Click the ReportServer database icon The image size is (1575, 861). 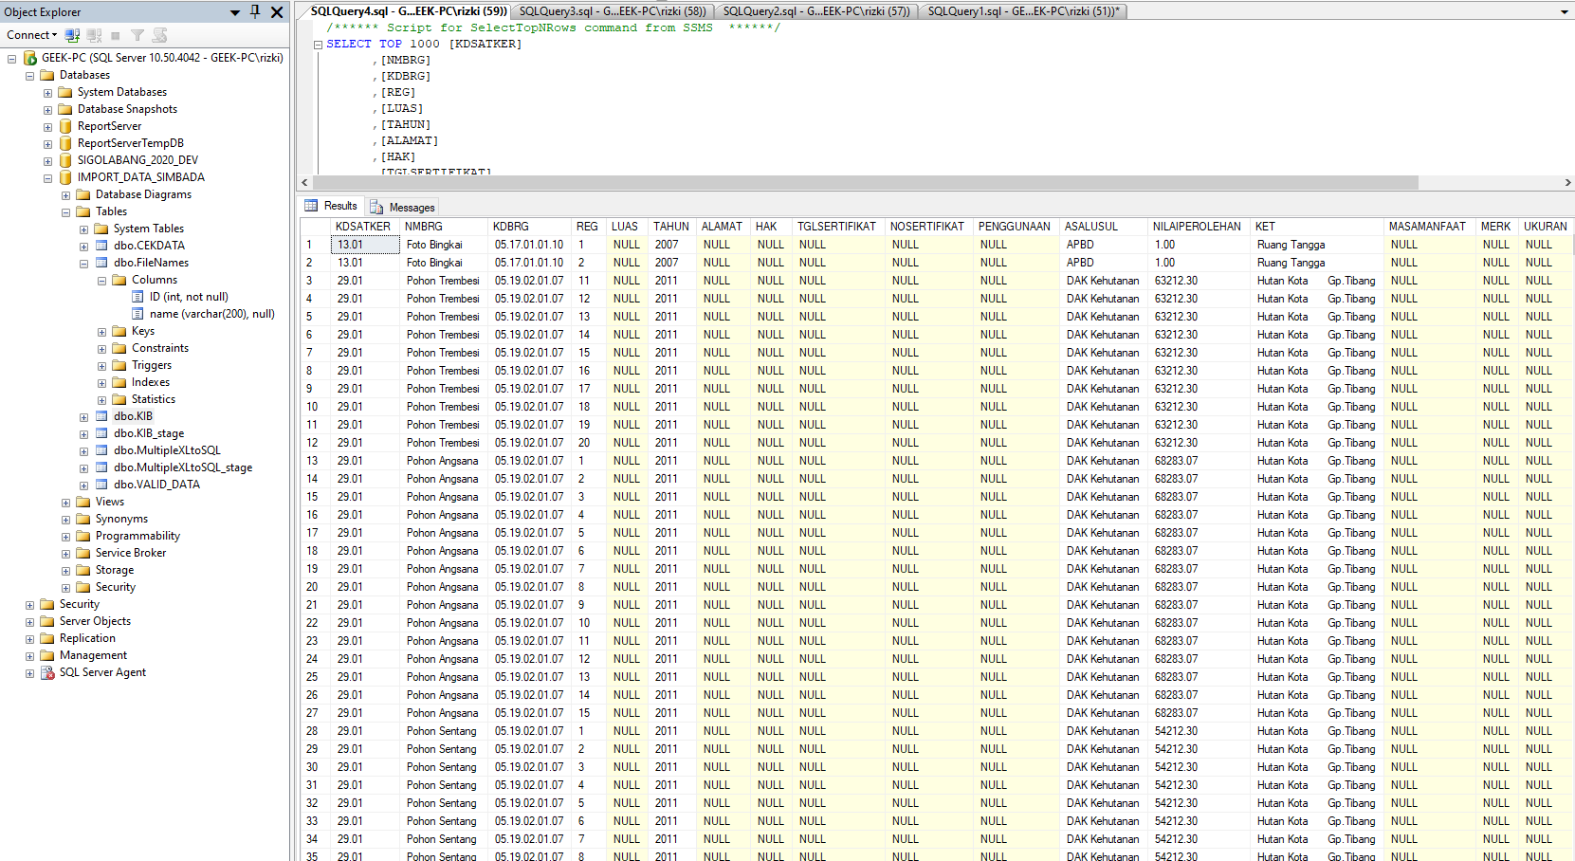coord(65,126)
